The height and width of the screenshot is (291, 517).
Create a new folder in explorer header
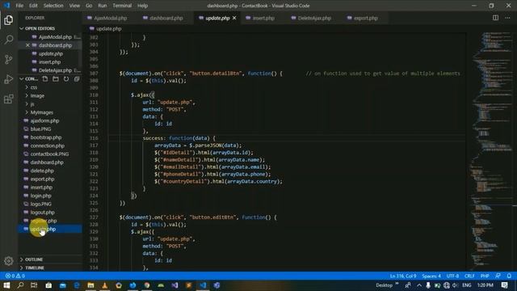pos(56,79)
